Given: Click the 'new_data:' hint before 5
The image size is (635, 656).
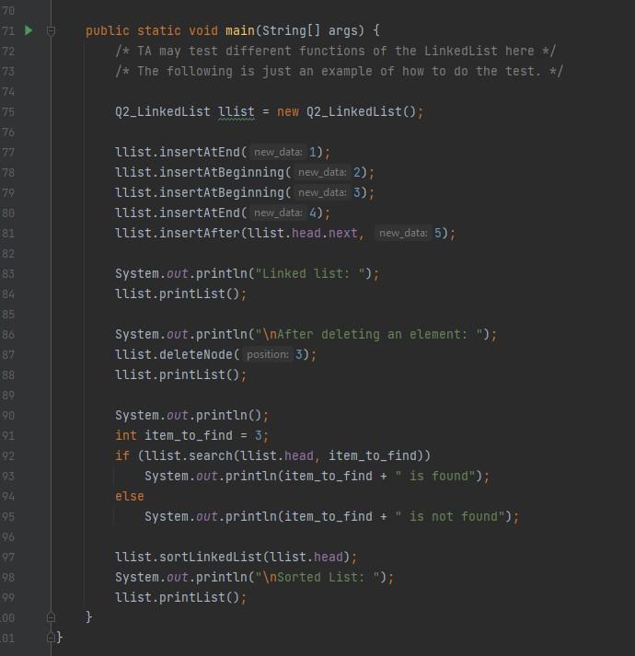Looking at the screenshot, I should click(x=403, y=233).
